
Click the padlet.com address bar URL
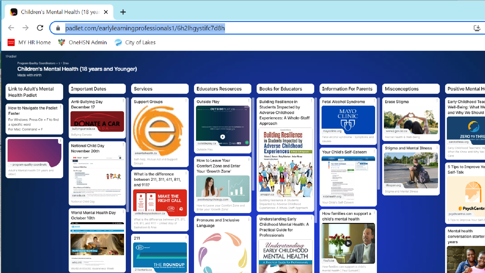(145, 28)
